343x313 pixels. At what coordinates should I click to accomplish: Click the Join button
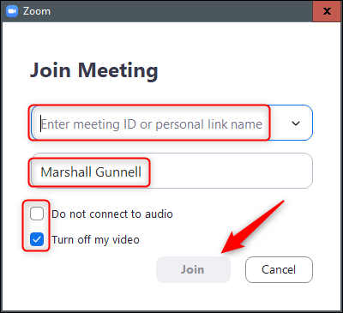click(193, 269)
